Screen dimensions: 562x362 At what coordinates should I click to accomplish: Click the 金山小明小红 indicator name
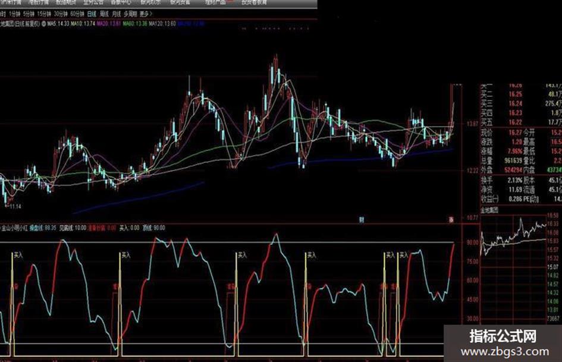click(x=15, y=228)
